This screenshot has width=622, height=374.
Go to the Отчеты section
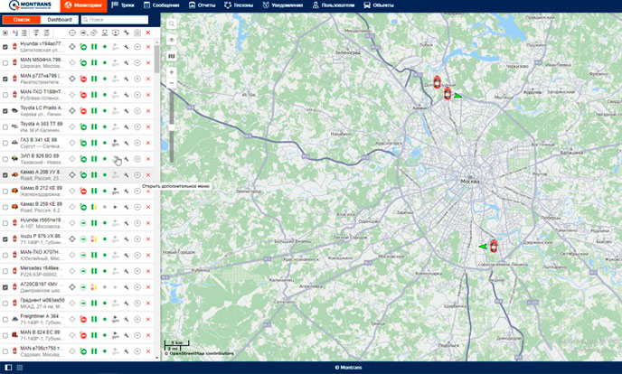click(x=202, y=5)
